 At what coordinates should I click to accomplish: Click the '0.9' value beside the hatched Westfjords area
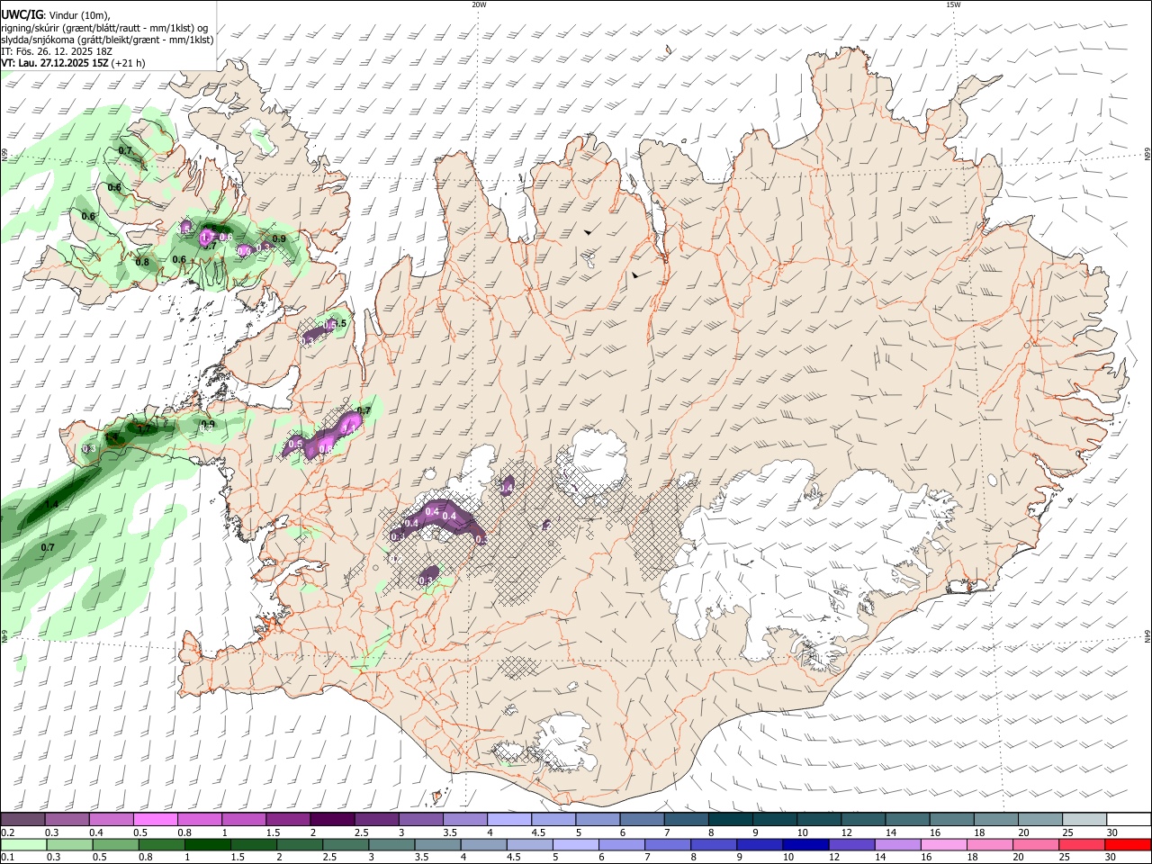(279, 238)
